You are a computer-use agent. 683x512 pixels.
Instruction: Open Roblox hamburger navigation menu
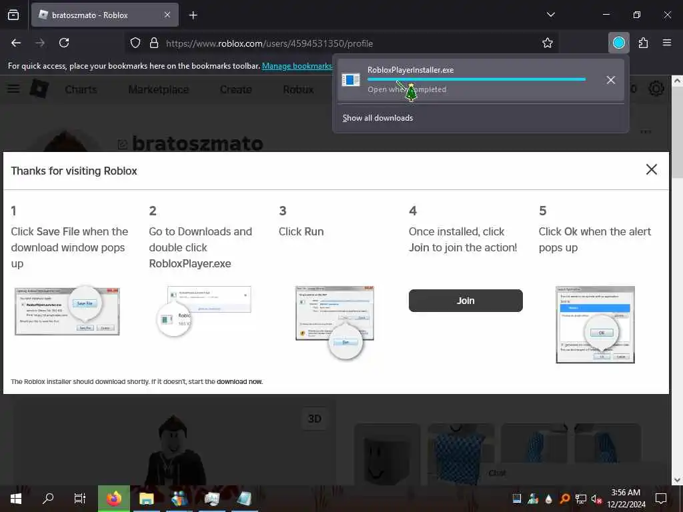point(13,89)
